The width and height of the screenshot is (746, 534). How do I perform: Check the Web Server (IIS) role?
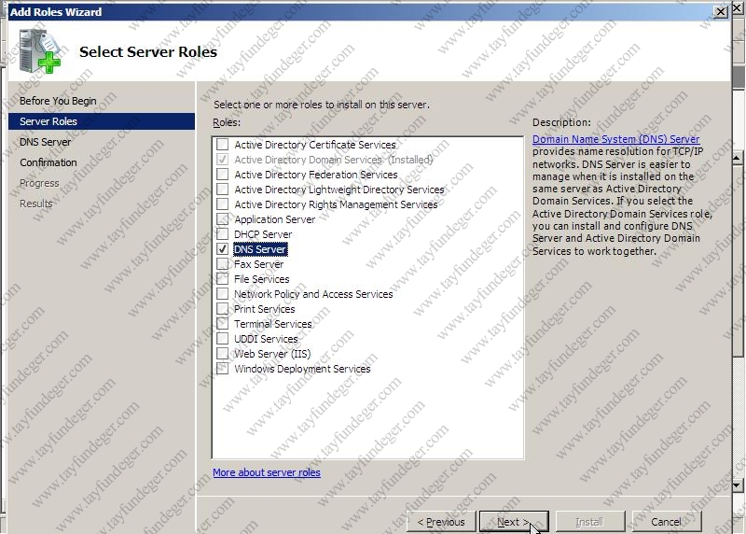(222, 354)
